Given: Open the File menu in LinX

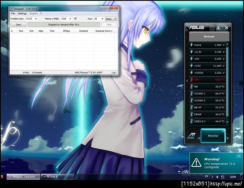Looking at the screenshot, I should [13, 13].
